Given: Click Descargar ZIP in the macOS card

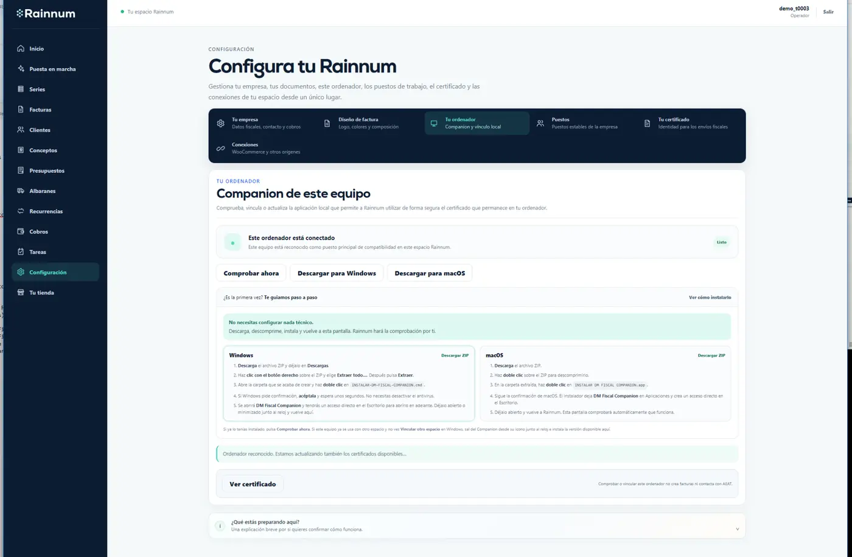Looking at the screenshot, I should pos(711,356).
